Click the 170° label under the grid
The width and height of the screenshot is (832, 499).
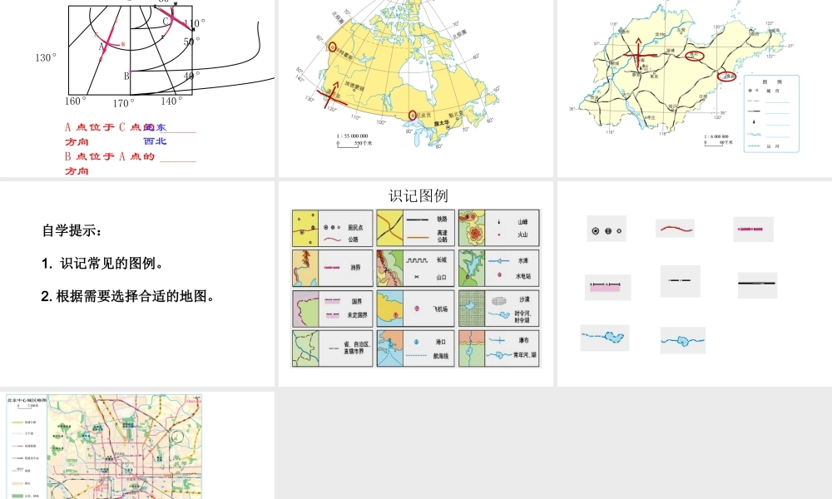click(124, 103)
